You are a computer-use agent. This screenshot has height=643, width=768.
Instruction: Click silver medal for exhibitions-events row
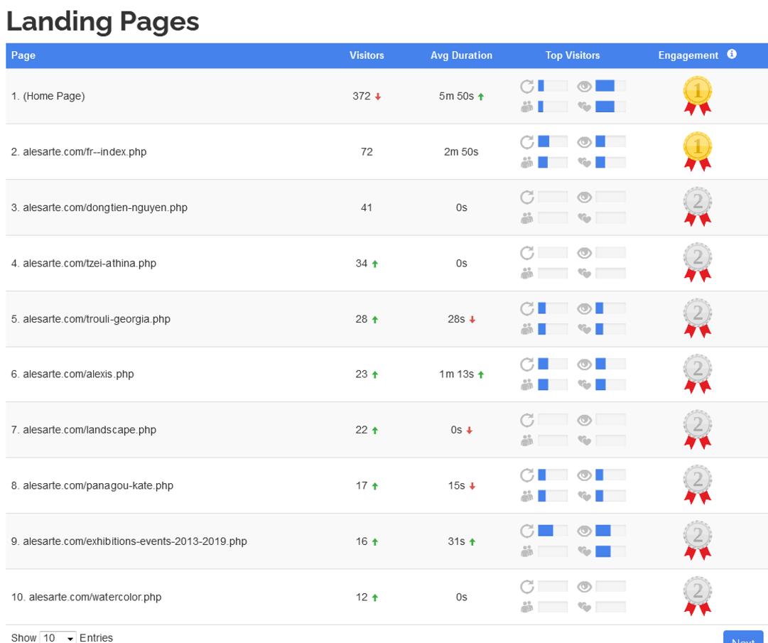click(x=698, y=541)
